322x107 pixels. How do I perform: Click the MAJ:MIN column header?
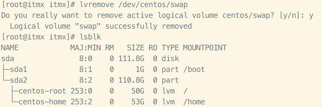click(x=86, y=48)
